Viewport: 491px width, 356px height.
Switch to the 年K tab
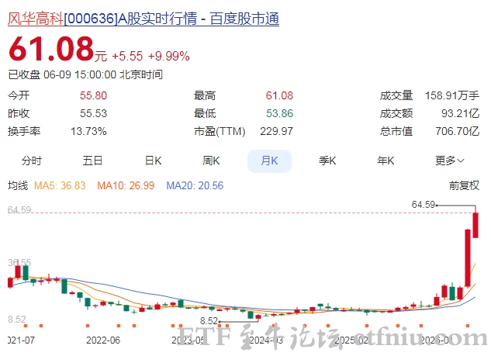pyautogui.click(x=386, y=161)
